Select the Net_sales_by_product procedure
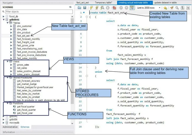Viewport: 192px width, 135px height. 28,97
